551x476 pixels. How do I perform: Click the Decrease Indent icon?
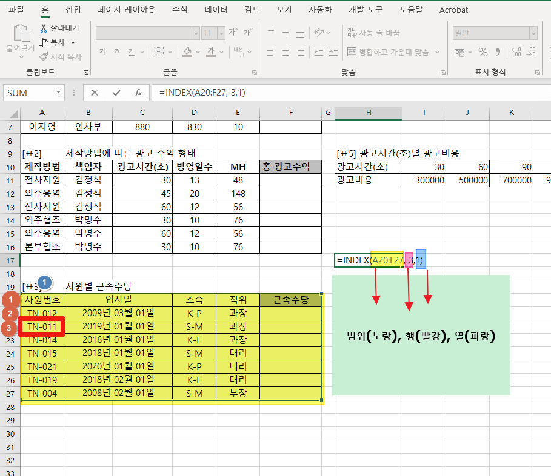(x=319, y=52)
